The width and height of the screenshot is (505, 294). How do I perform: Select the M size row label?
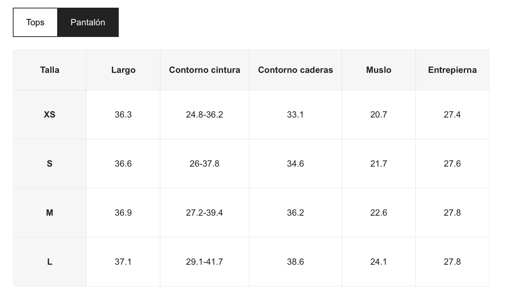[x=50, y=213]
